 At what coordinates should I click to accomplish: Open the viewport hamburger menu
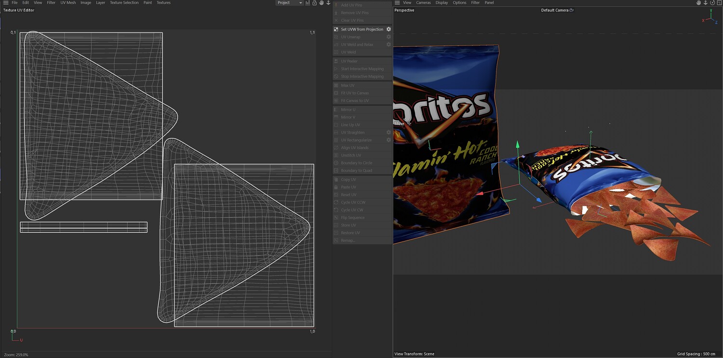397,3
